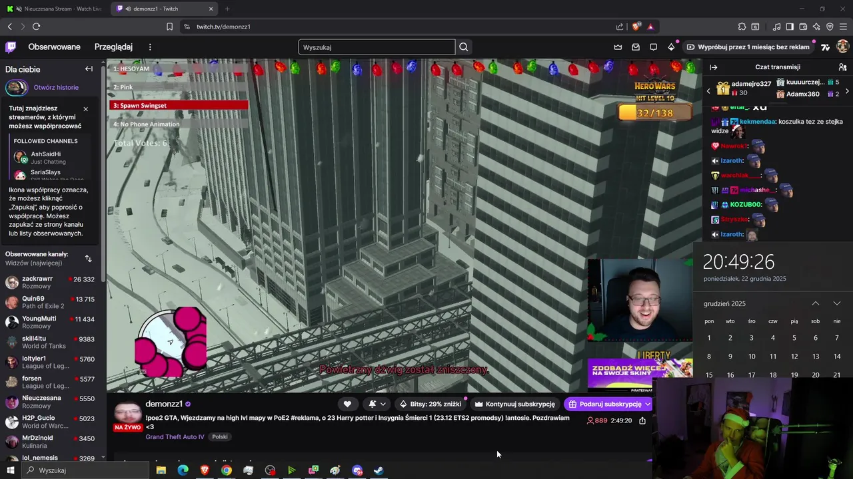This screenshot has width=853, height=479.
Task: Click Otwórz historie link
Action: pyautogui.click(x=56, y=87)
